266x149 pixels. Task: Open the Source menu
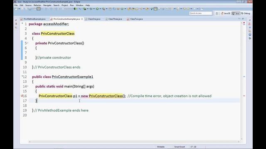click(28, 5)
